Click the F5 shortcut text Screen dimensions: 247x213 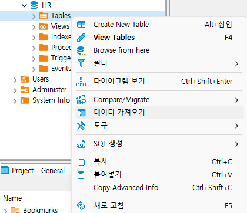coord(228,205)
